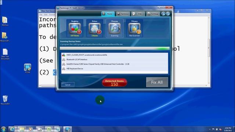This screenshot has height=132, width=235.
Task: Open Excel from the taskbar
Action: tap(49, 129)
